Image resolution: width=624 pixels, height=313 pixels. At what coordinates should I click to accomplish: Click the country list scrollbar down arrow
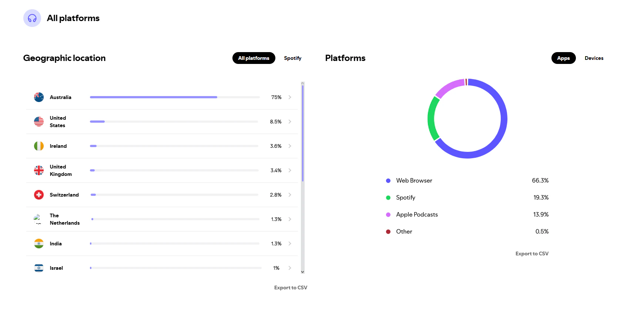[303, 272]
